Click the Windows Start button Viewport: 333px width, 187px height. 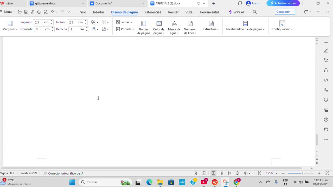(72, 182)
